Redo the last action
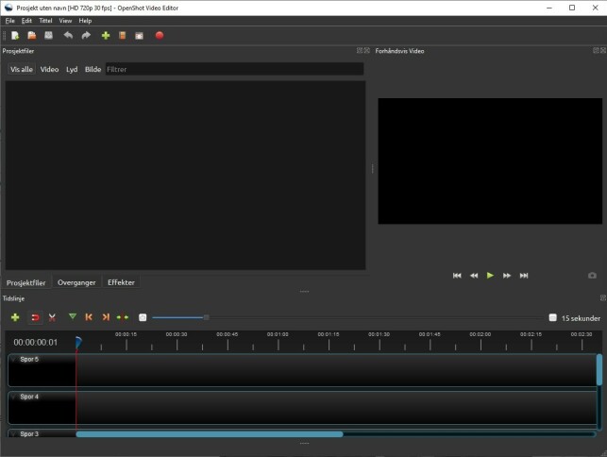 pyautogui.click(x=86, y=36)
